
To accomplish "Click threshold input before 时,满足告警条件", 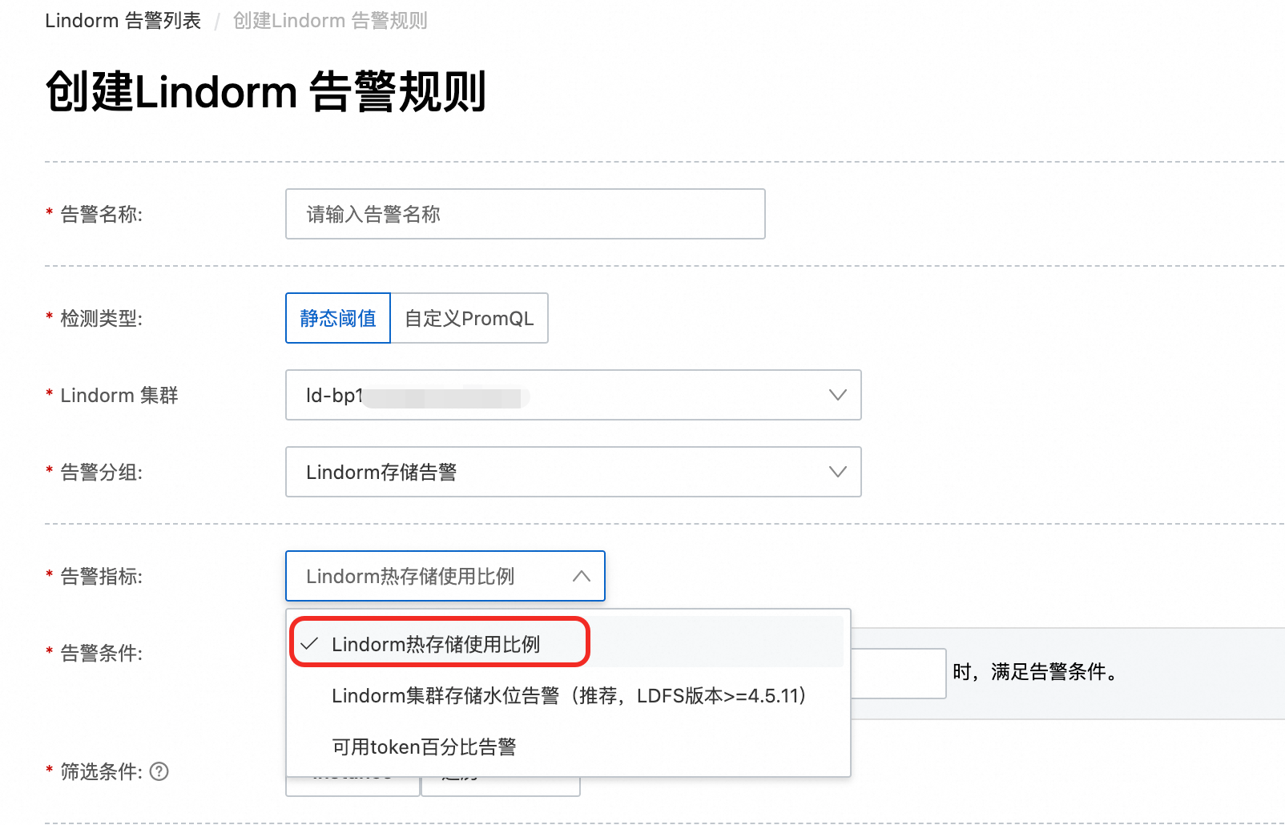I will [x=897, y=673].
